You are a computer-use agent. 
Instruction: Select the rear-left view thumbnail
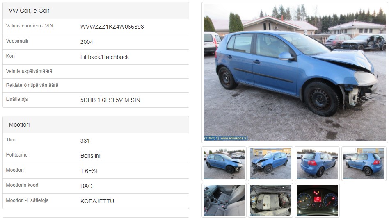tap(317, 163)
